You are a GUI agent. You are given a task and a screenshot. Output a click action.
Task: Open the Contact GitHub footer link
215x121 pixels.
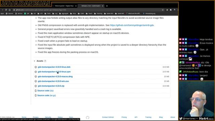(108, 117)
